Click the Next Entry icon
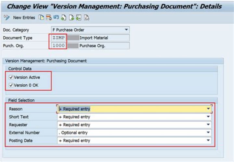 [71, 17]
